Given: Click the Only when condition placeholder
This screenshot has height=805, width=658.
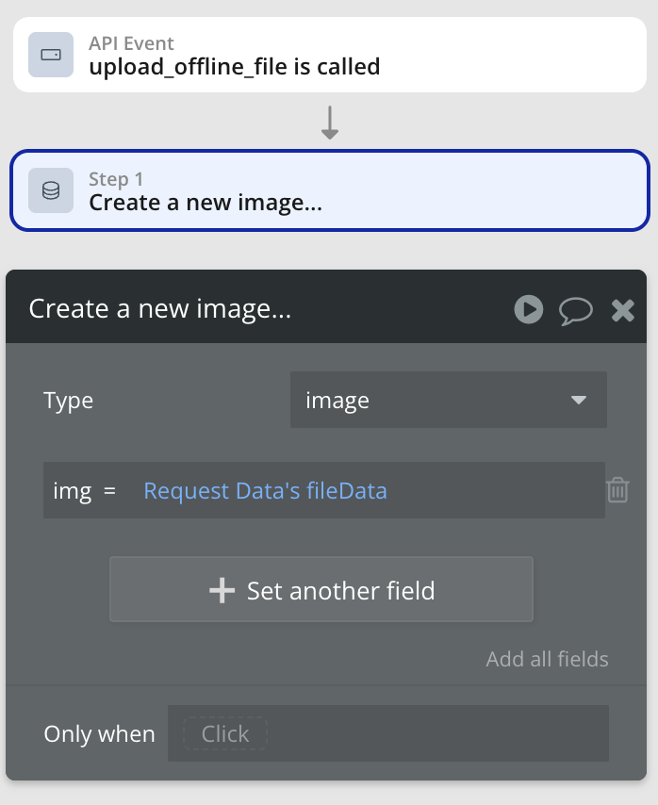Looking at the screenshot, I should (225, 734).
